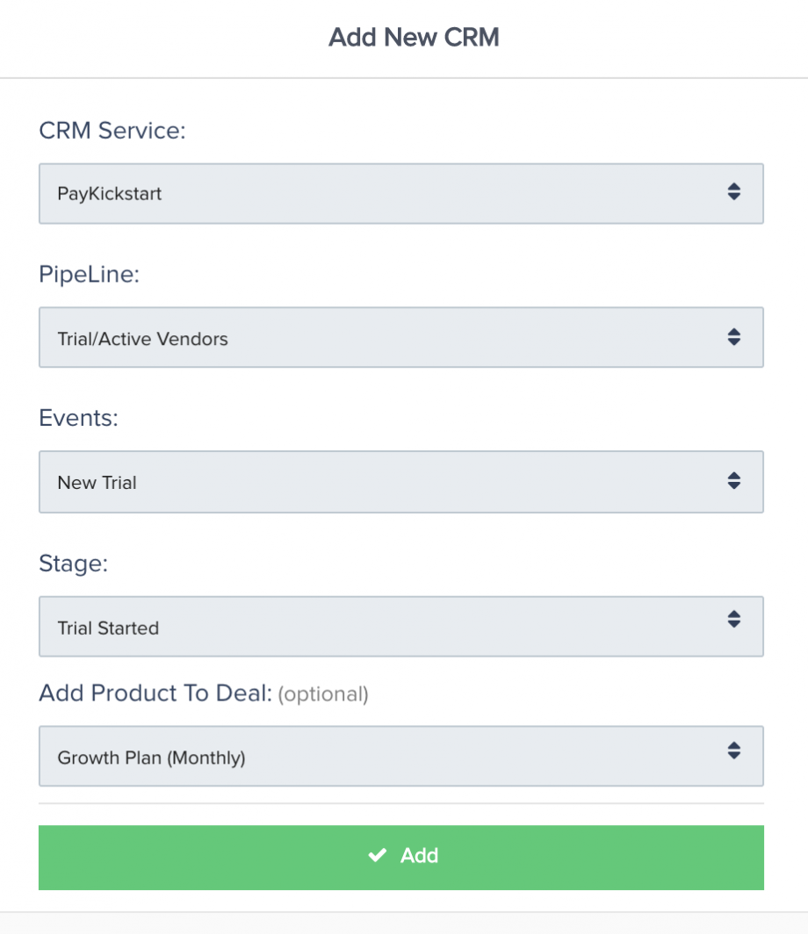Click the 'CRM Service:' label
Viewport: 808px width, 934px height.
113,131
